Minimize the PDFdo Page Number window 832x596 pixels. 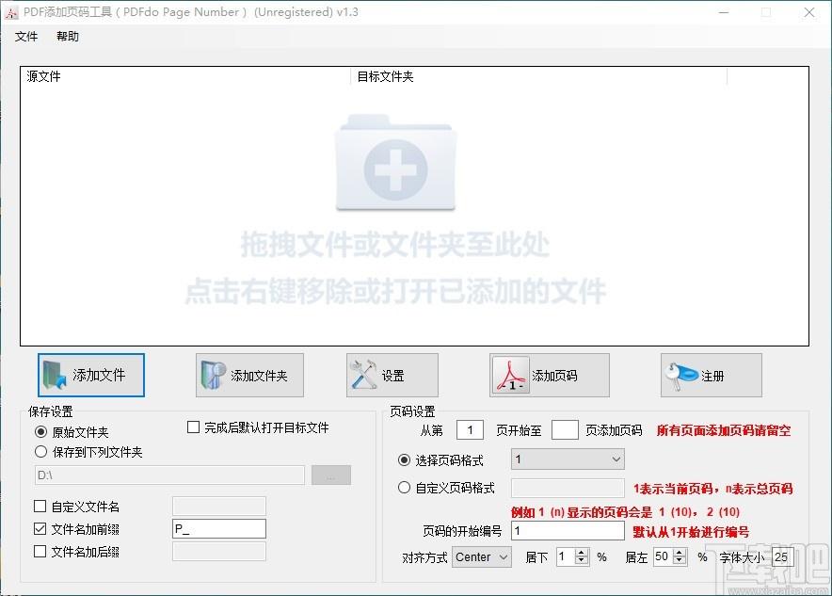(724, 12)
